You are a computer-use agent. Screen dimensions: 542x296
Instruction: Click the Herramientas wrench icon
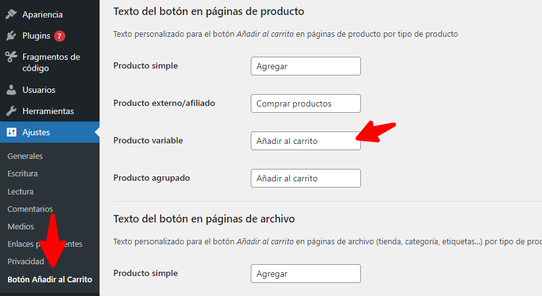coord(11,111)
